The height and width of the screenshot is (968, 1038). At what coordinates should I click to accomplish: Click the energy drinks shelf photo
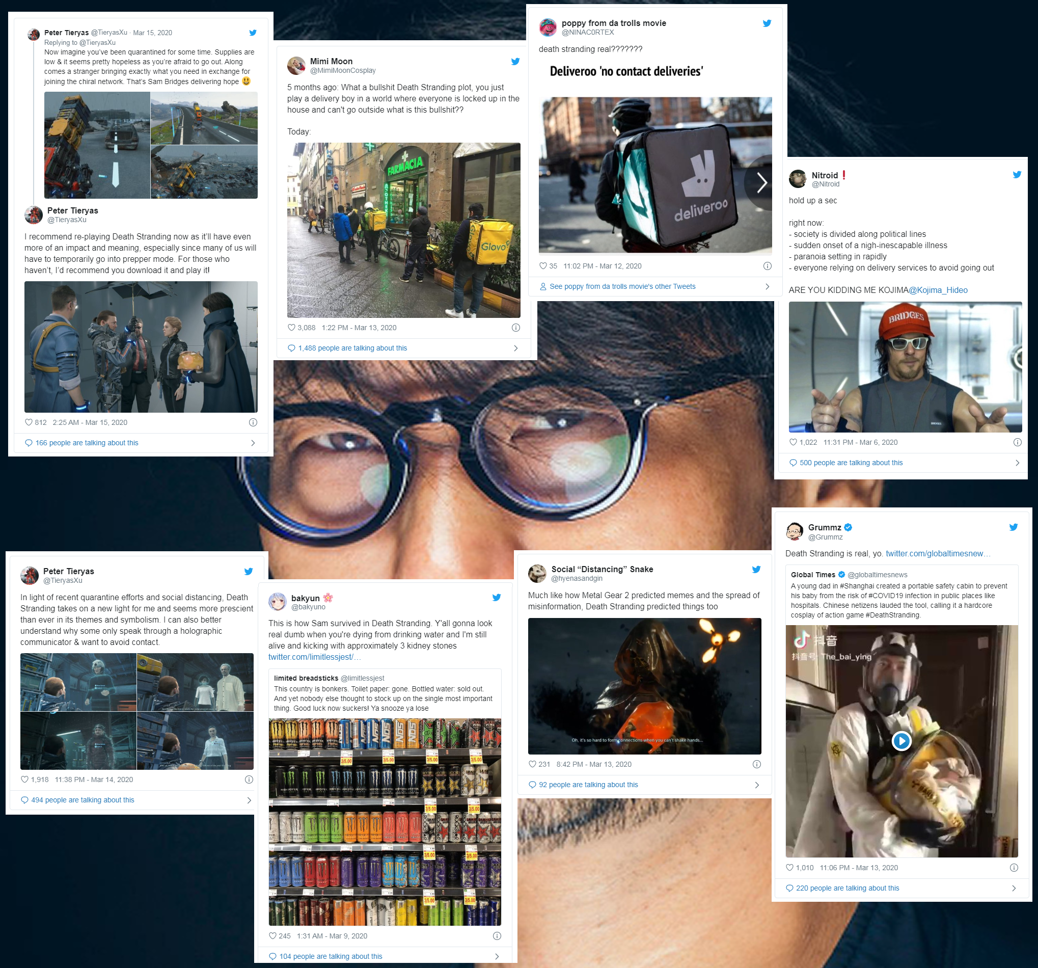(x=385, y=821)
